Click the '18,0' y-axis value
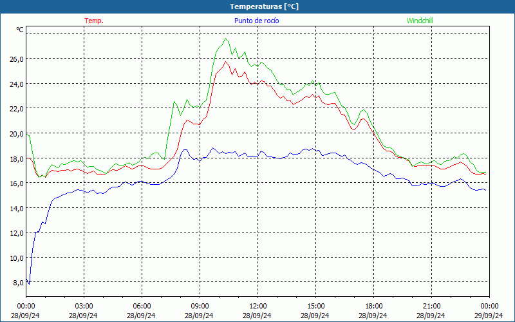The height and width of the screenshot is (322, 515). (x=17, y=158)
